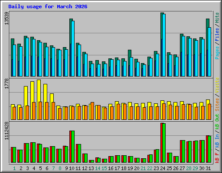Click day 24 on the x-axis

(163, 168)
